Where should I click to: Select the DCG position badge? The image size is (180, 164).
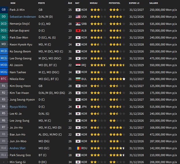coord(4,30)
